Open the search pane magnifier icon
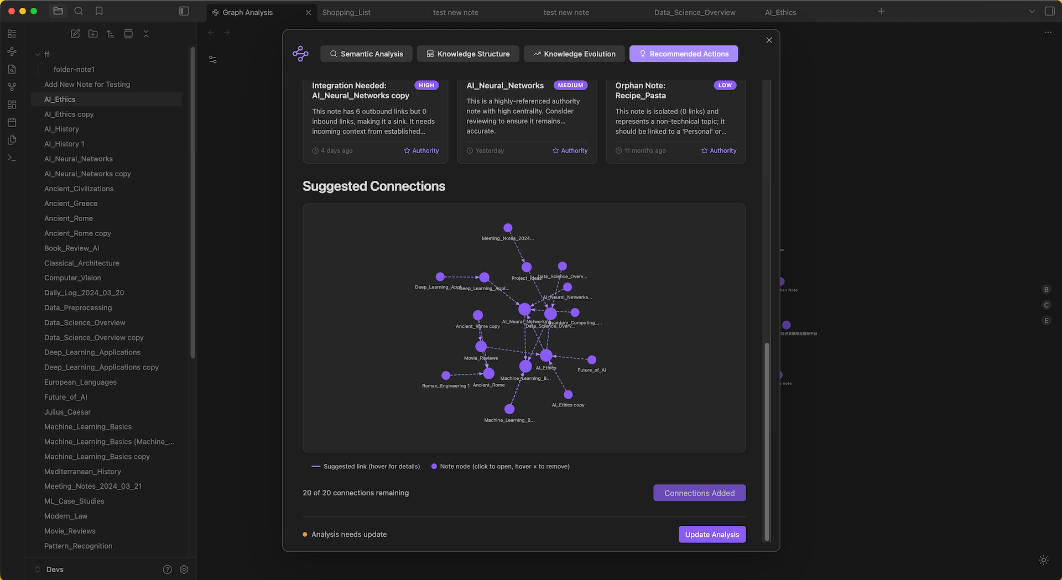The width and height of the screenshot is (1062, 580). click(x=79, y=11)
